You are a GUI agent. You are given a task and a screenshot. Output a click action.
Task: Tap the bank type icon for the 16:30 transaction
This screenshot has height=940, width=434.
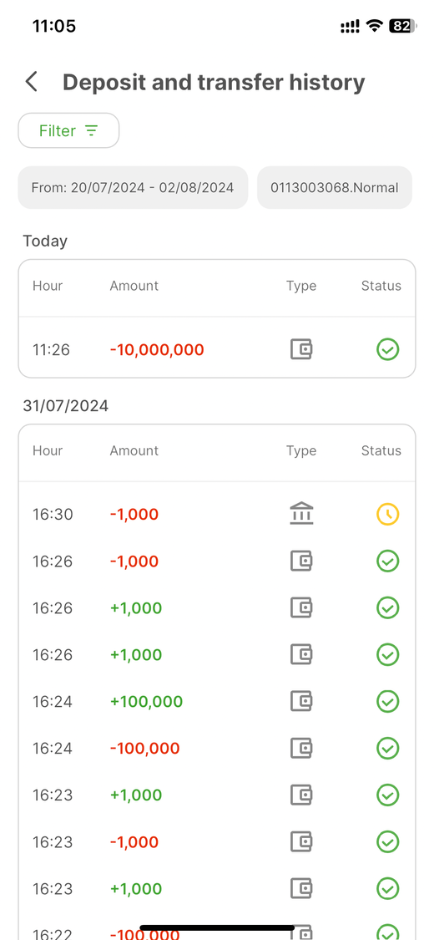(301, 514)
